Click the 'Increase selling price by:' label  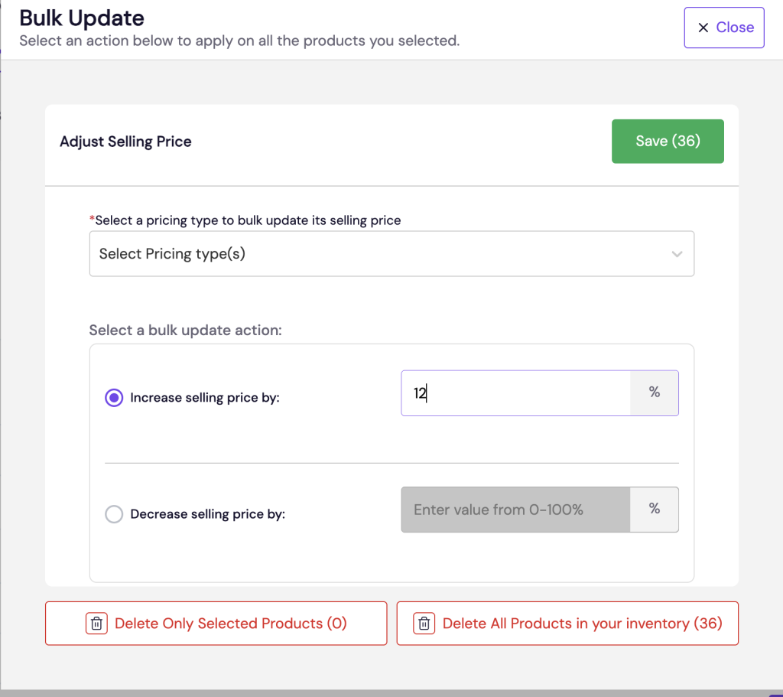pos(205,398)
